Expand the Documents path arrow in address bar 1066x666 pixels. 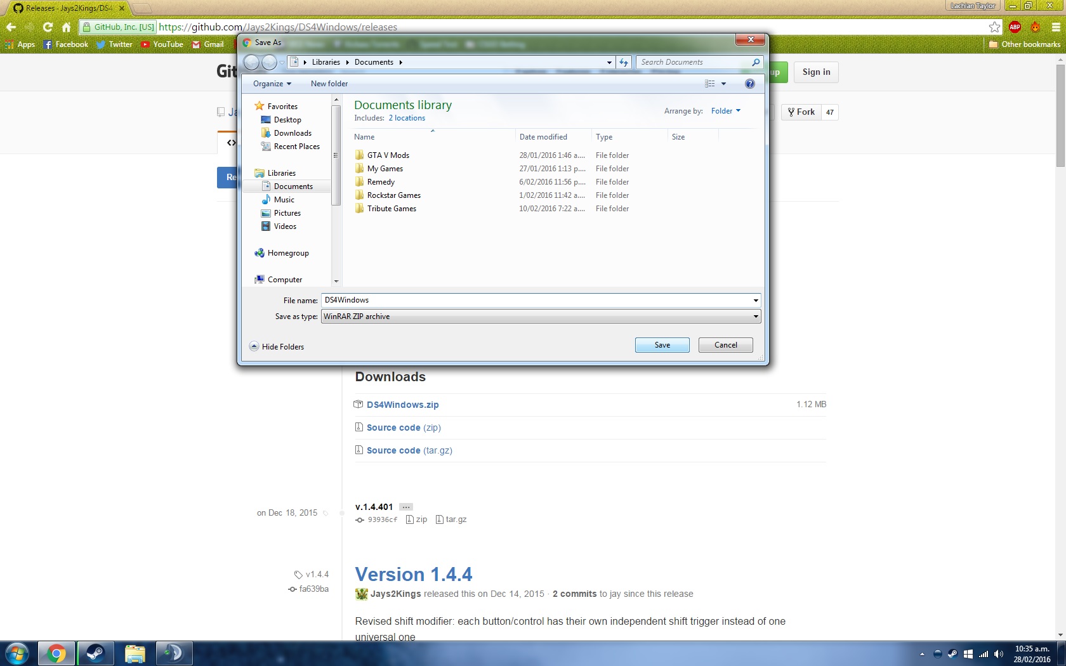[400, 62]
